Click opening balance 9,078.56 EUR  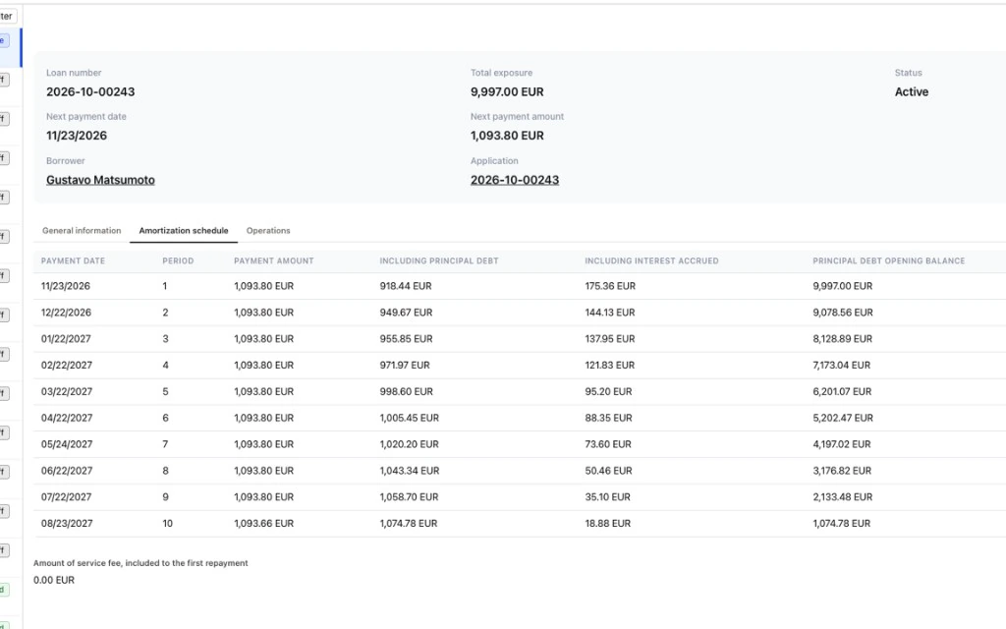click(843, 313)
